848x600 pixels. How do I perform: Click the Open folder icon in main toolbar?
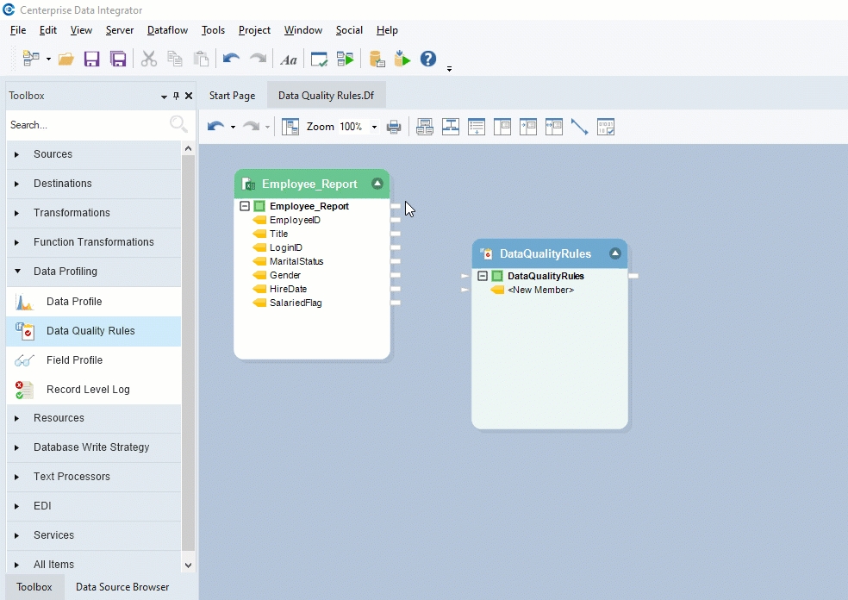(65, 59)
